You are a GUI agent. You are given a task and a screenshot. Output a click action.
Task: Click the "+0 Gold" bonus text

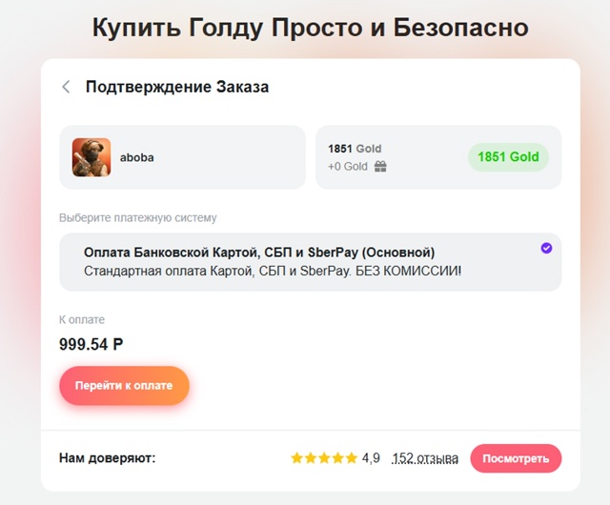tap(348, 167)
